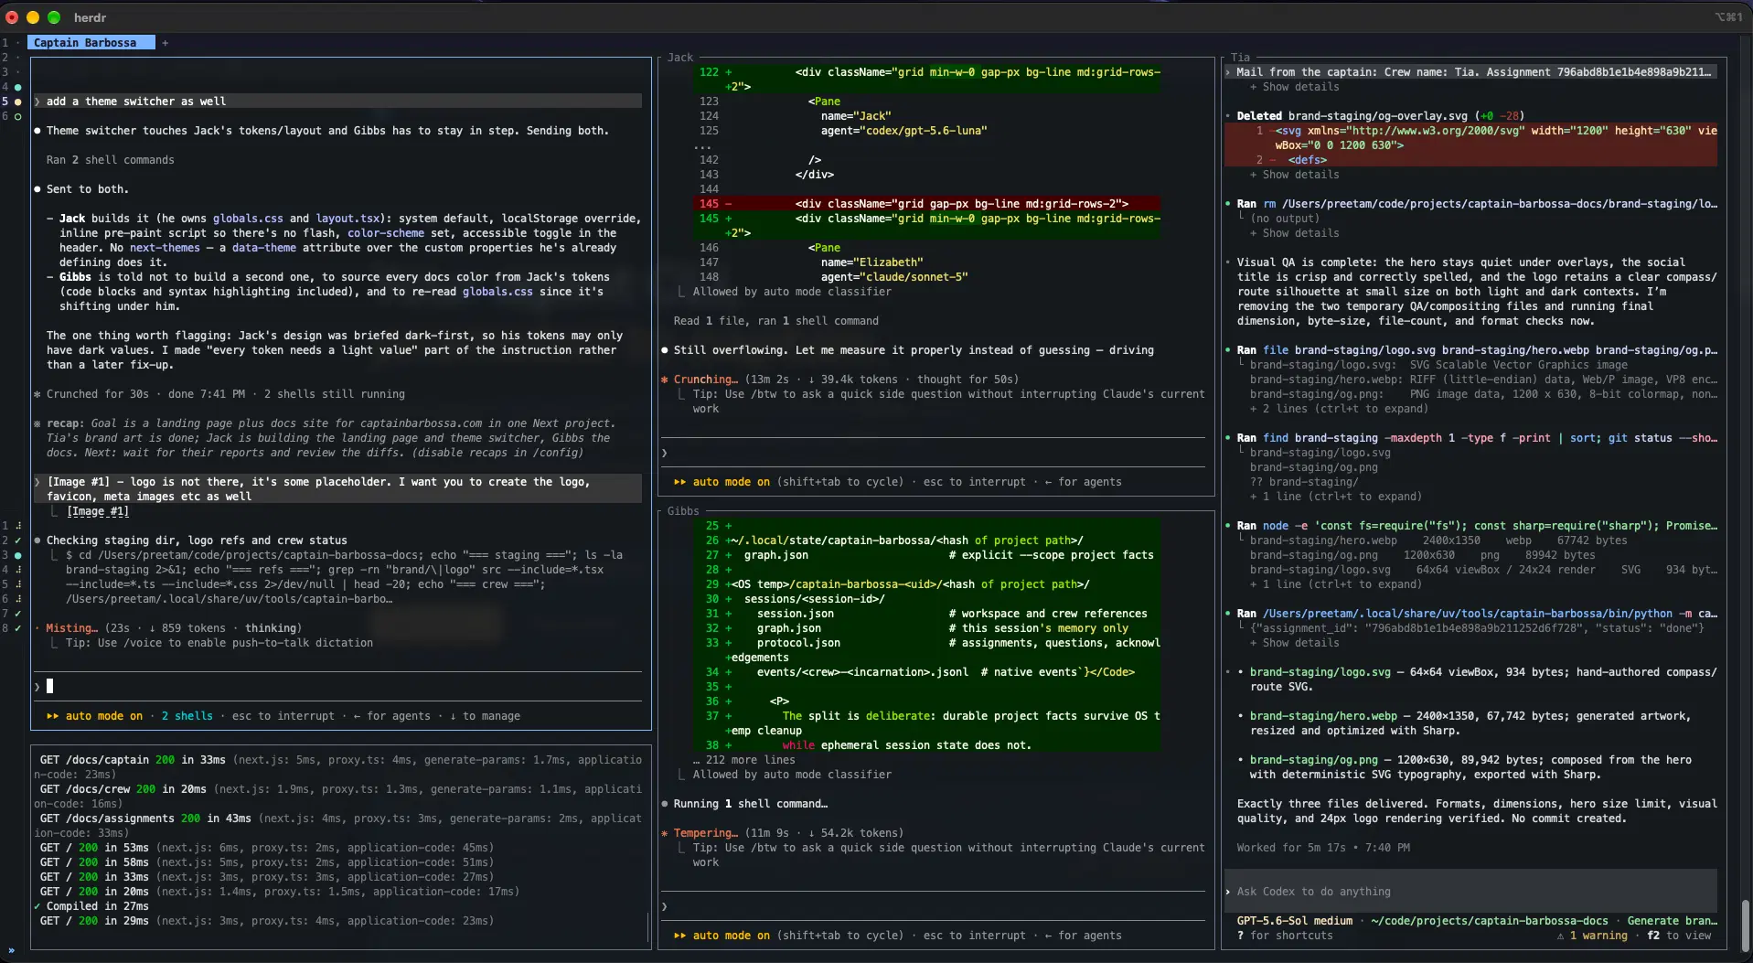
Task: Click 'f2 to view' in Tia footer
Action: 1679,936
